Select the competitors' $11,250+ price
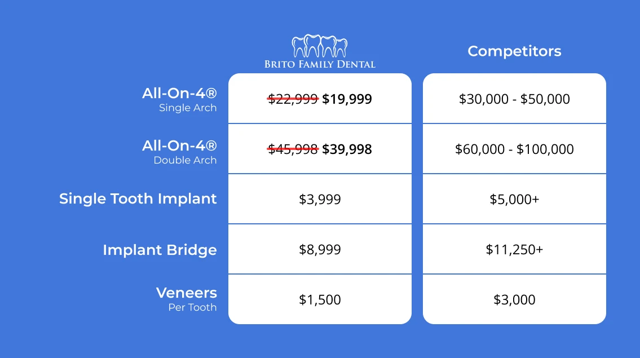 (514, 249)
